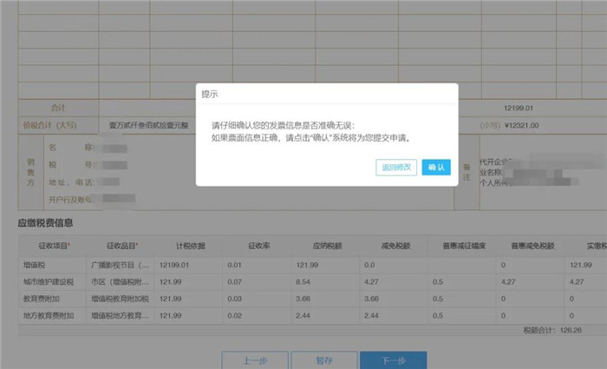Click the 提示 dialog title bar
This screenshot has height=369, width=607.
(326, 93)
